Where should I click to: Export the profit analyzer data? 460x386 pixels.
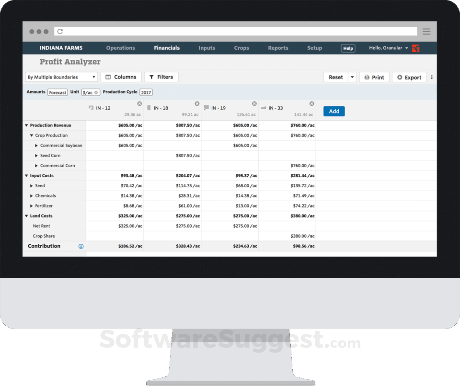tap(409, 77)
